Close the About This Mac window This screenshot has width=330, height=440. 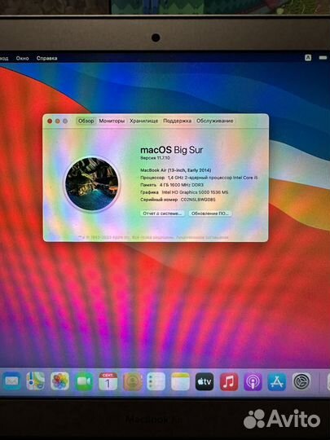pos(50,121)
